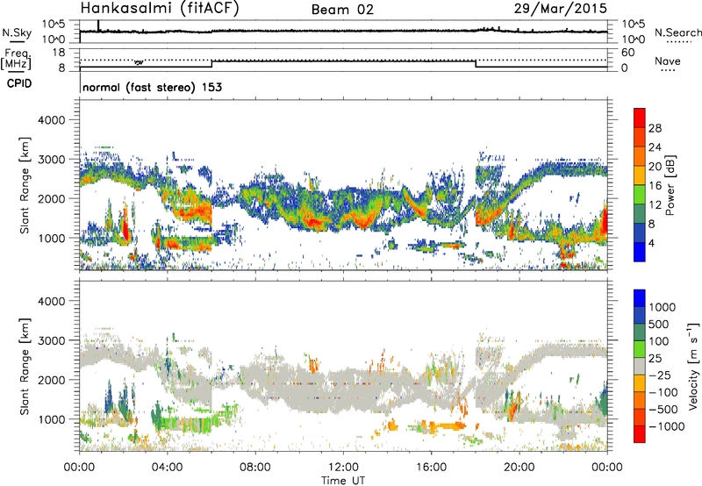Click the 10^5 label on left noise axis

point(54,25)
